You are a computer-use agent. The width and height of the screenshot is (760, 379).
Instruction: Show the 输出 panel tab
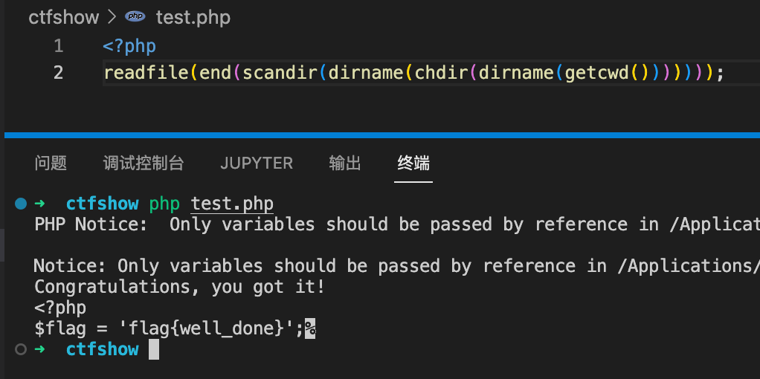(x=345, y=163)
